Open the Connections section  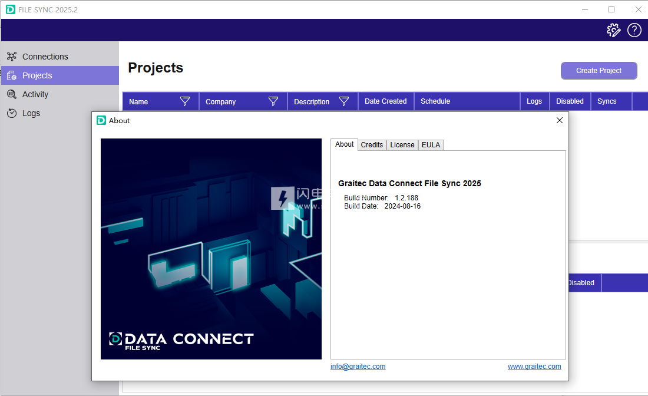point(60,57)
